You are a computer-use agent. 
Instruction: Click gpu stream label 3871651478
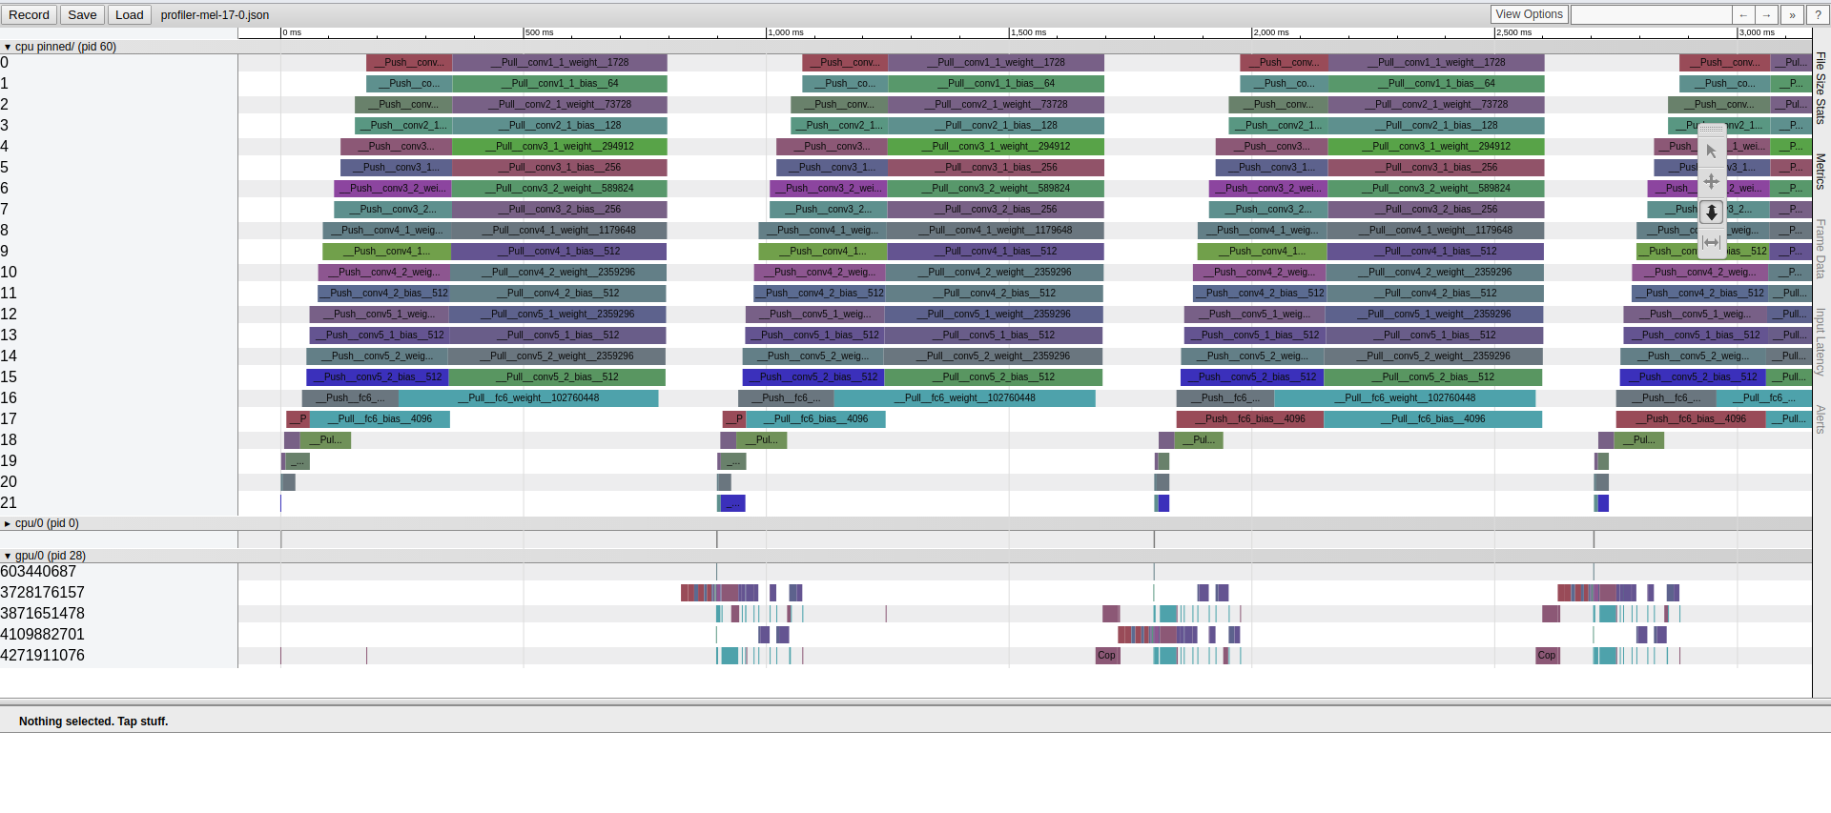point(43,614)
